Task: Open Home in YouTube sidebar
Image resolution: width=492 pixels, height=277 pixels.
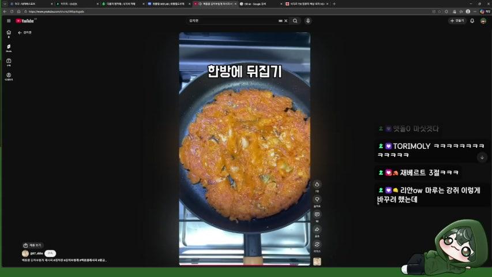Action: coord(9,34)
